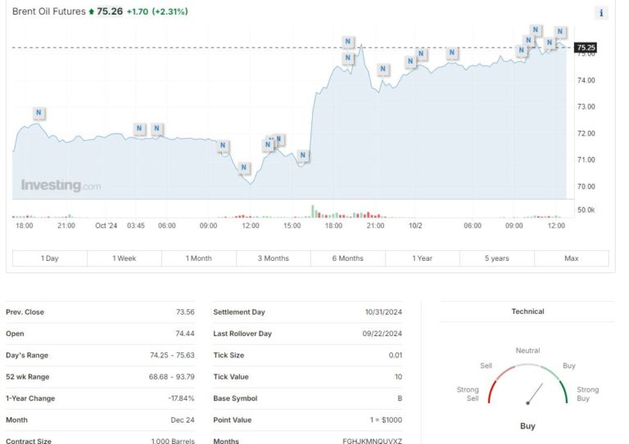Switch to the 5 years tab

coord(497,258)
